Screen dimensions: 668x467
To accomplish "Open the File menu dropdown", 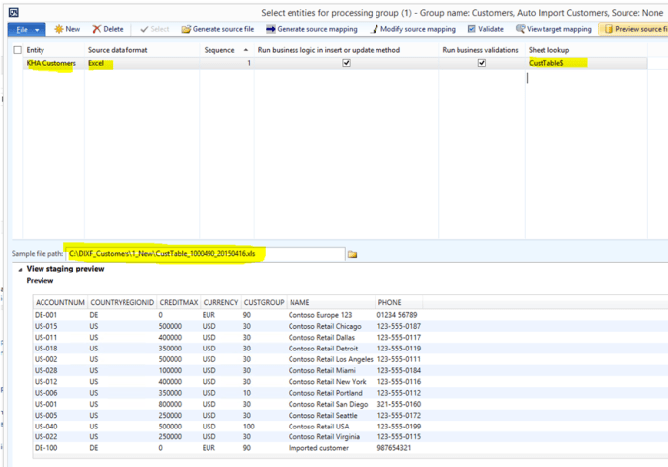I will [26, 29].
